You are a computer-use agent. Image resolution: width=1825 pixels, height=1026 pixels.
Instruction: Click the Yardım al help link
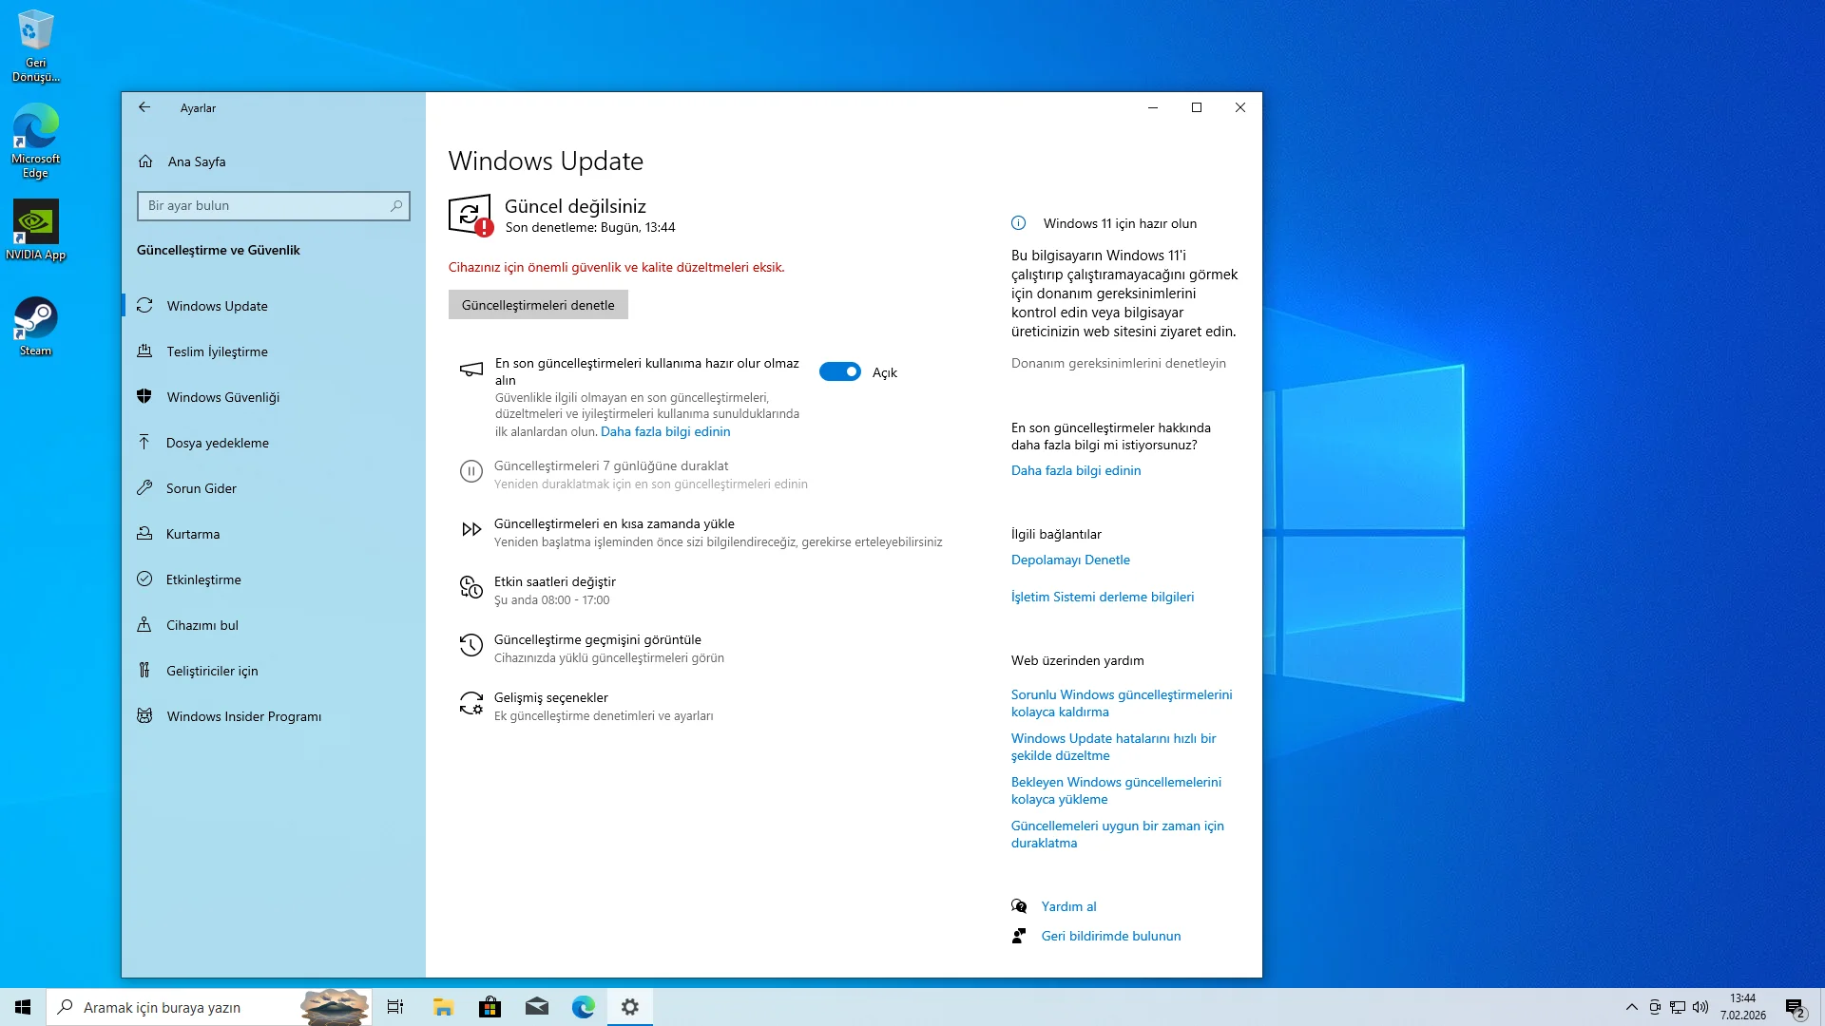1068,906
